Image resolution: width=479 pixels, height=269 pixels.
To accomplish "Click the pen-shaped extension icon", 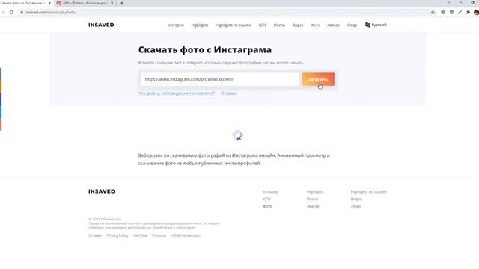I will 460,12.
